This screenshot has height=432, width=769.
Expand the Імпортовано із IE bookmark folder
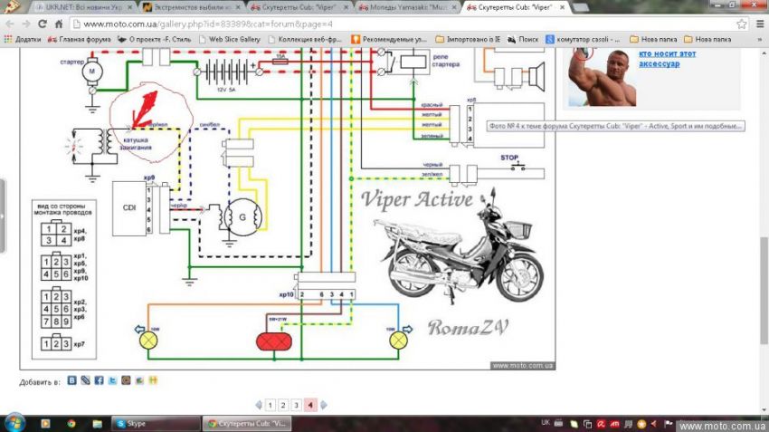tap(468, 39)
